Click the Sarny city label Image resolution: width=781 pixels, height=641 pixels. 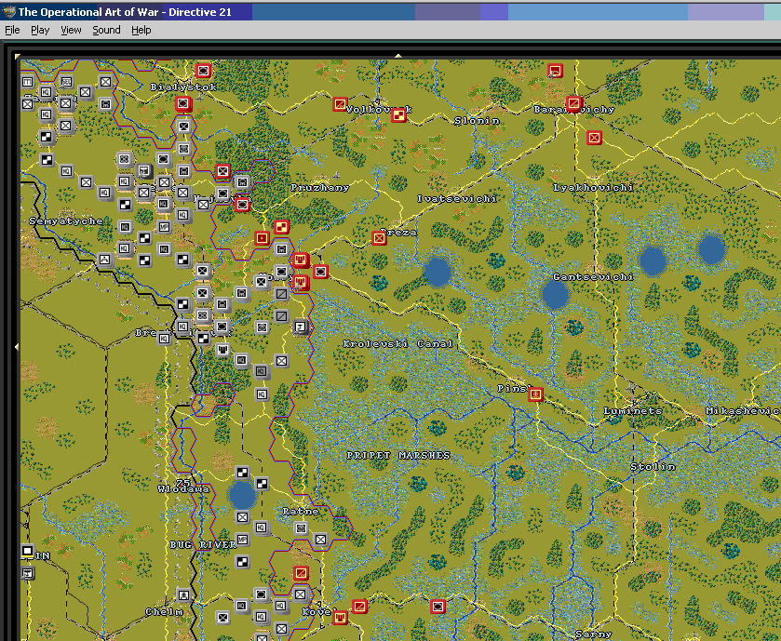click(x=593, y=634)
